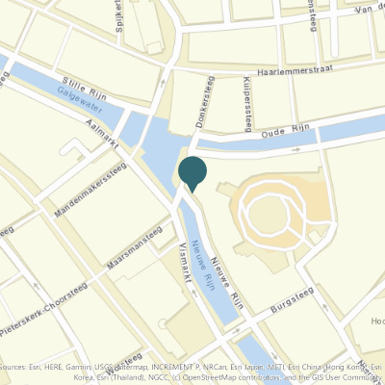
Task: Click the Oude Rijn street label
Action: point(285,131)
